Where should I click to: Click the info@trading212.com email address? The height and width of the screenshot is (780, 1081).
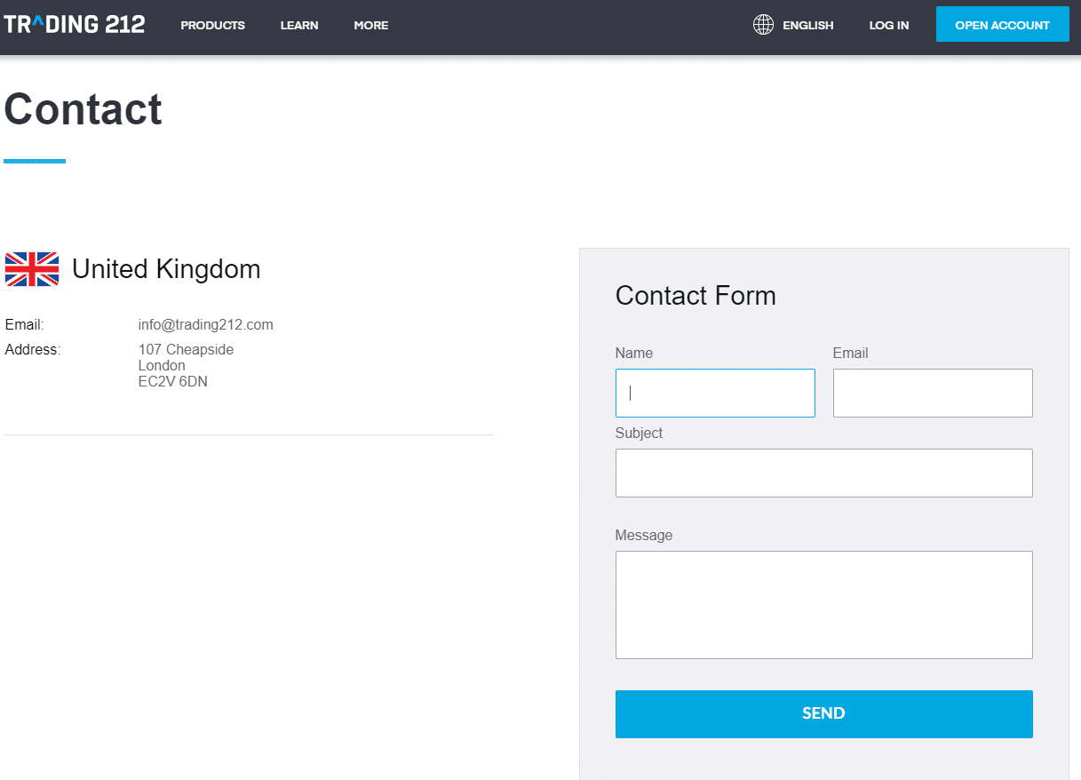pos(206,325)
